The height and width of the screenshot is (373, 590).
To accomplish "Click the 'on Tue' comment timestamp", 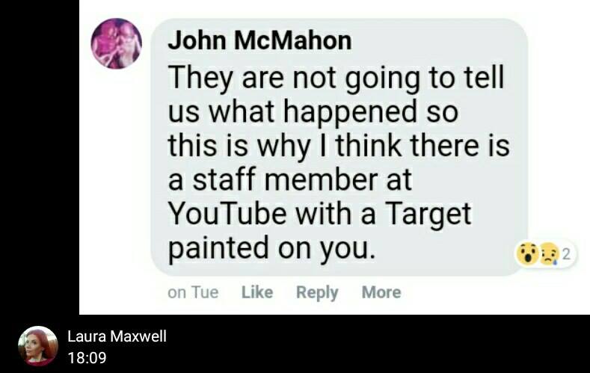I will 193,292.
